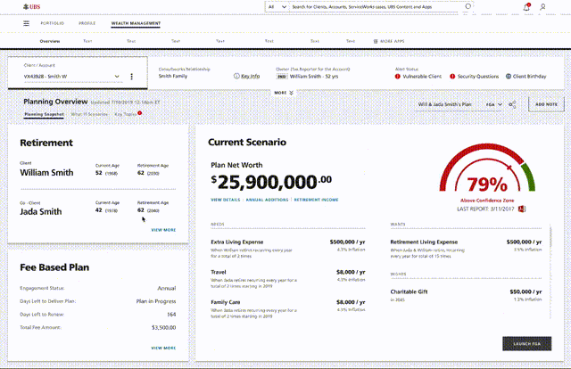Viewport: 571px width, 369px height.
Task: Click the Vulnerable Client alert icon
Action: [x=397, y=77]
